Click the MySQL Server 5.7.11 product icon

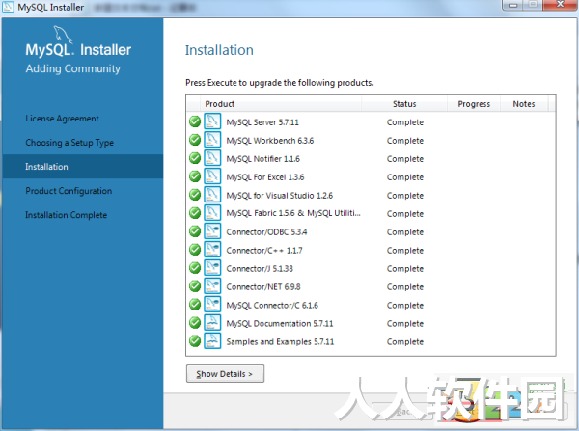pos(212,121)
